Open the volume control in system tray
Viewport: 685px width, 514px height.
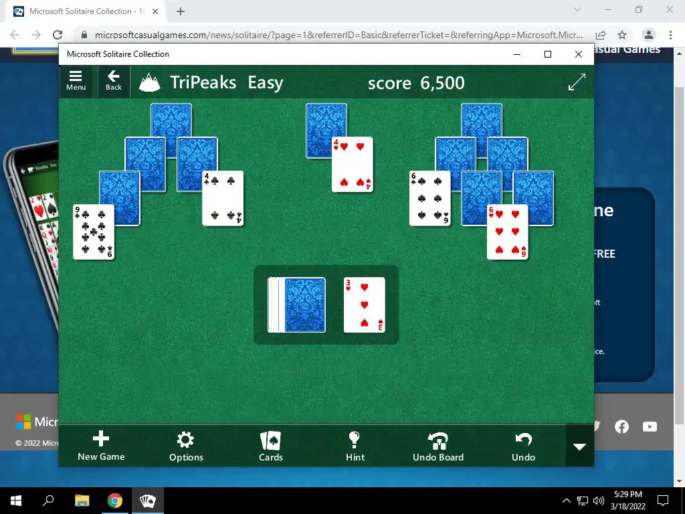tap(599, 501)
